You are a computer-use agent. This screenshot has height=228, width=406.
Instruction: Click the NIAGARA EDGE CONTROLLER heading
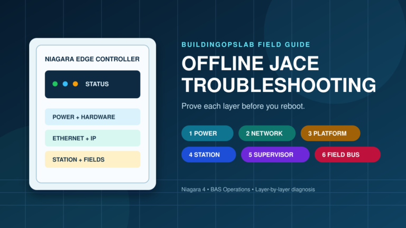92,59
